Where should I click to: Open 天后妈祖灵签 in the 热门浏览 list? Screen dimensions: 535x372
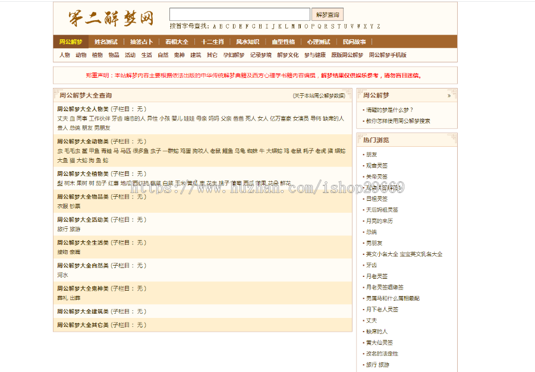tap(382, 210)
